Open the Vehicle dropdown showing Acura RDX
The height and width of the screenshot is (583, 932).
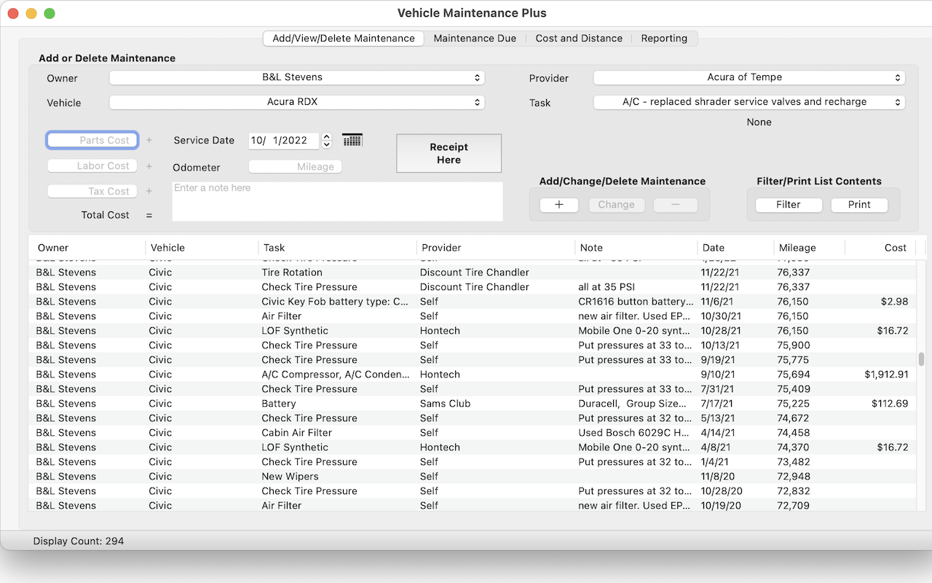click(x=296, y=102)
